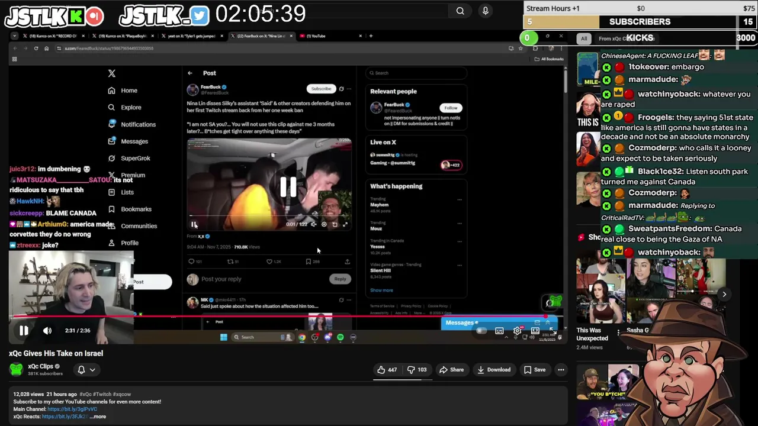This screenshot has height=426, width=758.
Task: Pause the embedded X post video
Action: pos(194,225)
